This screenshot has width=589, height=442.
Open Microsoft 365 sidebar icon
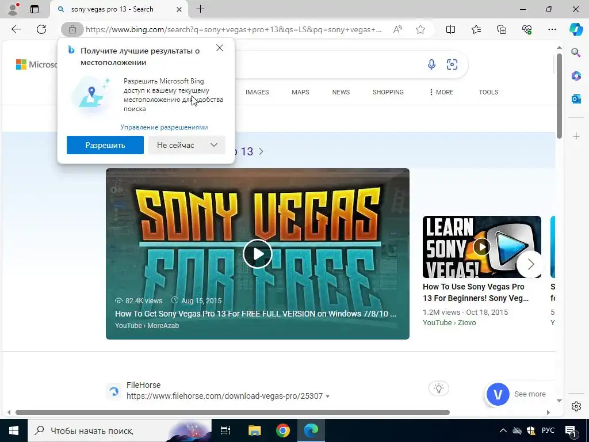576,75
